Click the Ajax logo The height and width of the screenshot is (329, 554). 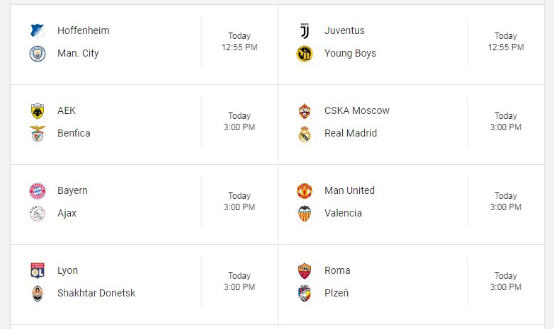coord(38,214)
